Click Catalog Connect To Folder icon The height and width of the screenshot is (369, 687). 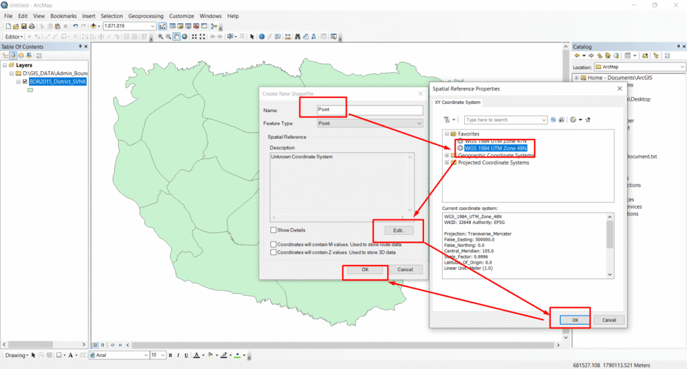pos(645,56)
